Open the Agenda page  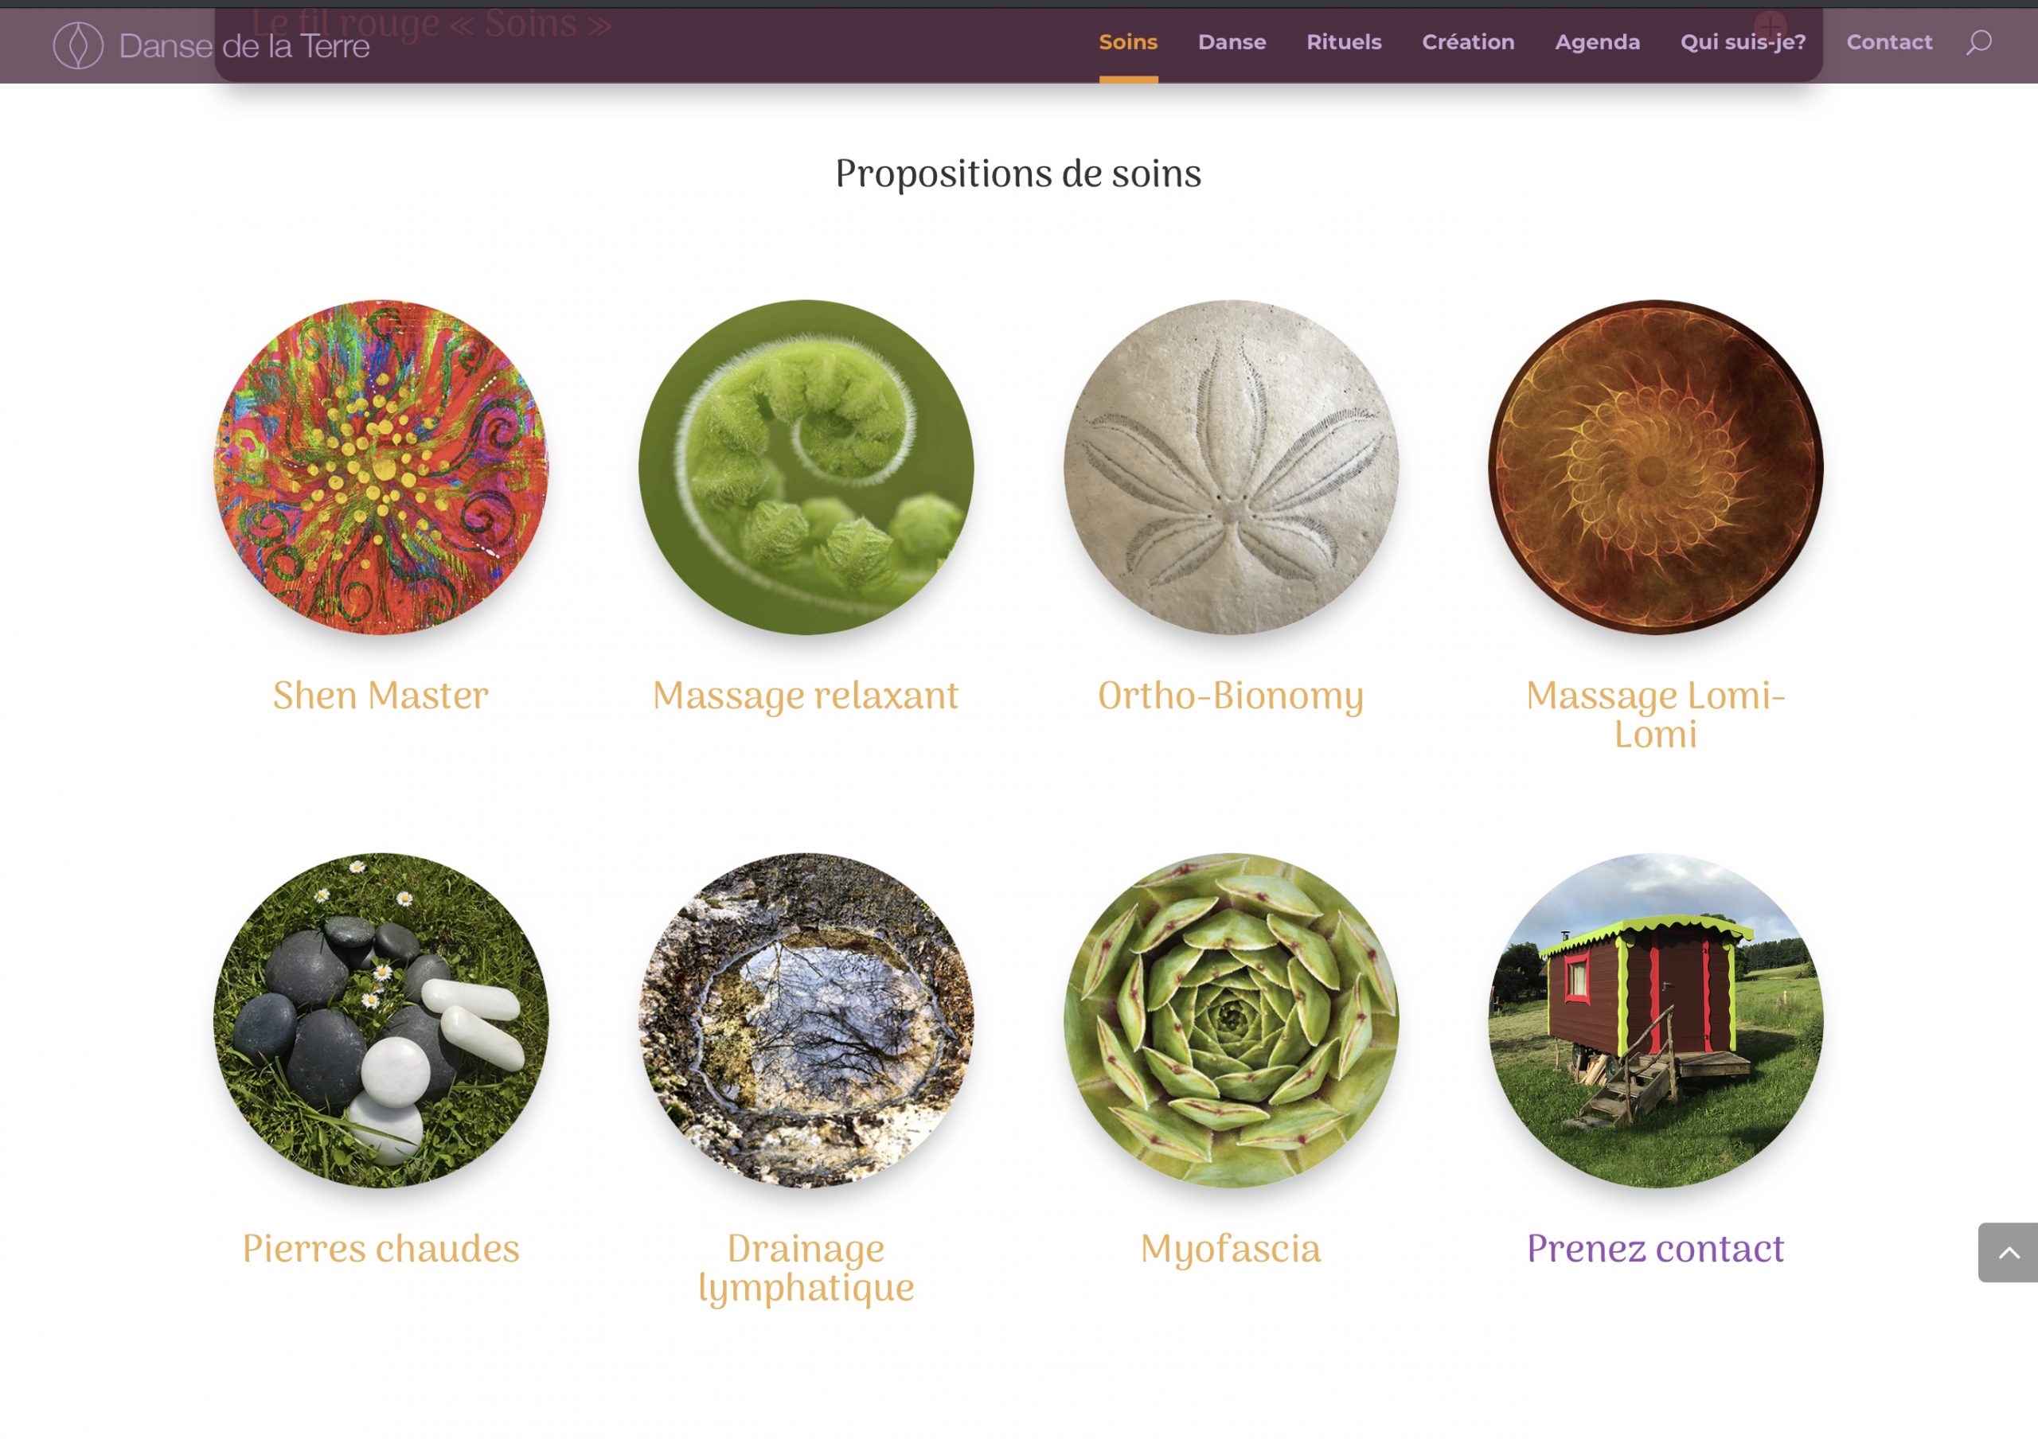[1597, 43]
